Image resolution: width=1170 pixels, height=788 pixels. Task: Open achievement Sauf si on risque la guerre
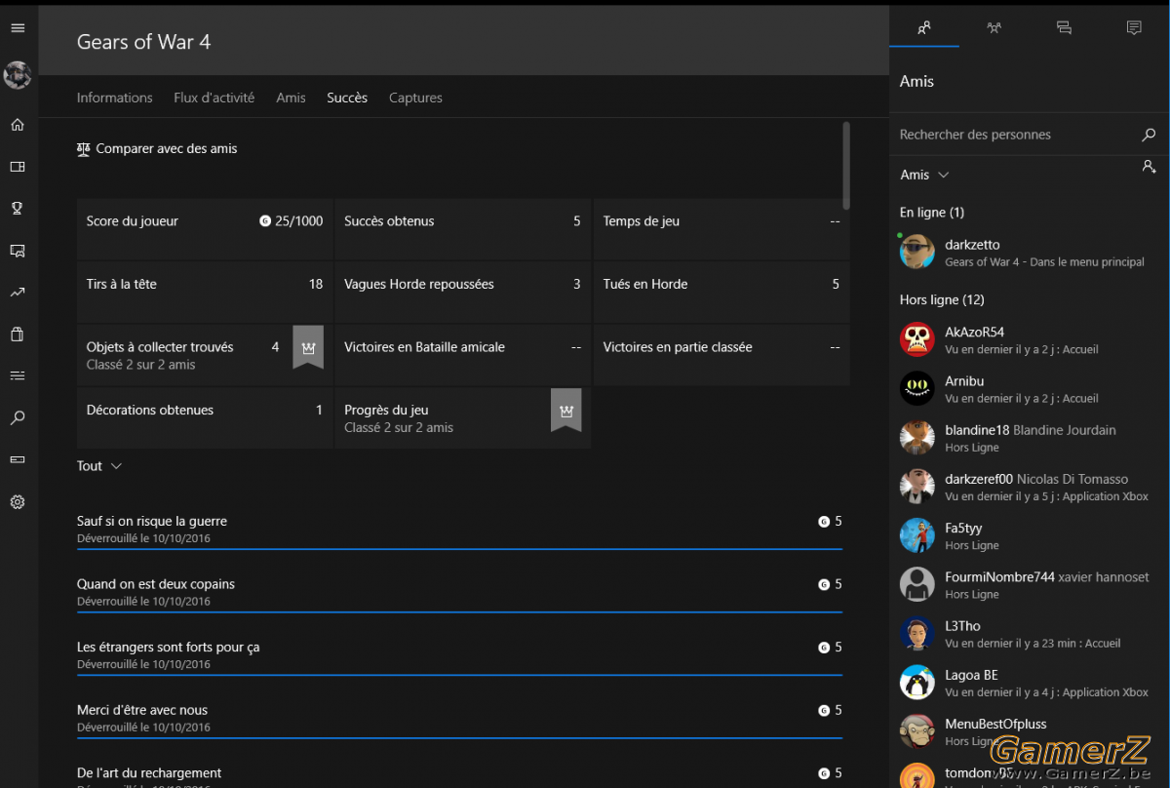(x=459, y=529)
